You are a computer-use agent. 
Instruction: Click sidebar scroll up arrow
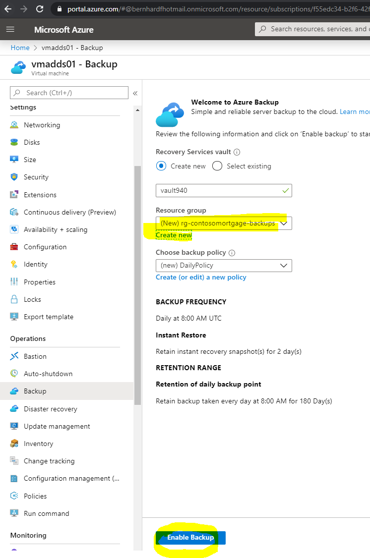coord(137,111)
